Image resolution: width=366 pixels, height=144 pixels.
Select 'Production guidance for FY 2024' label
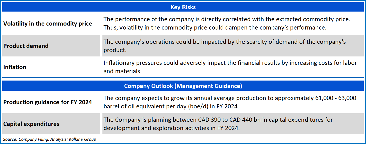coord(47,102)
